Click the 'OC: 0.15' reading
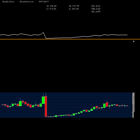The width and height of the screenshot is (140, 140). pyautogui.click(x=96, y=6)
